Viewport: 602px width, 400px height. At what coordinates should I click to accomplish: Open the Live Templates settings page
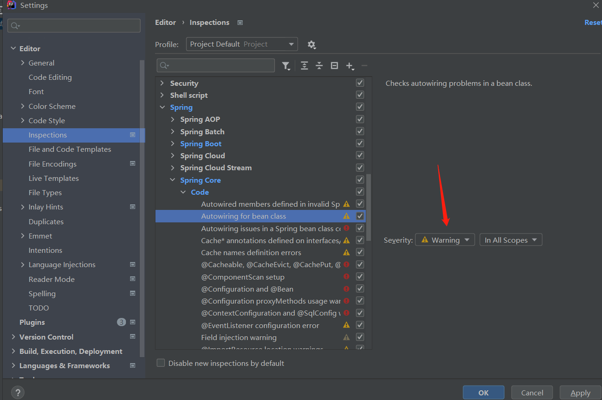click(54, 179)
